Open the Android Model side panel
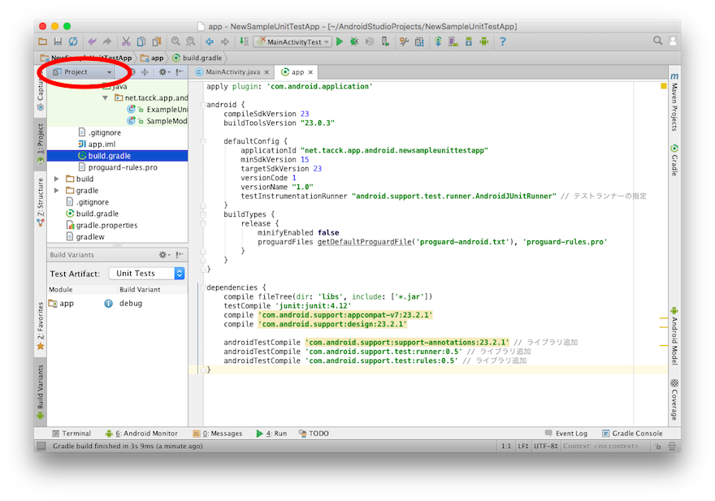 click(x=674, y=336)
